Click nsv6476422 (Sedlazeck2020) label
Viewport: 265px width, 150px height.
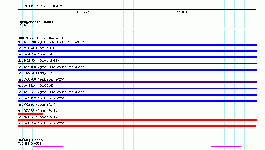41,98
